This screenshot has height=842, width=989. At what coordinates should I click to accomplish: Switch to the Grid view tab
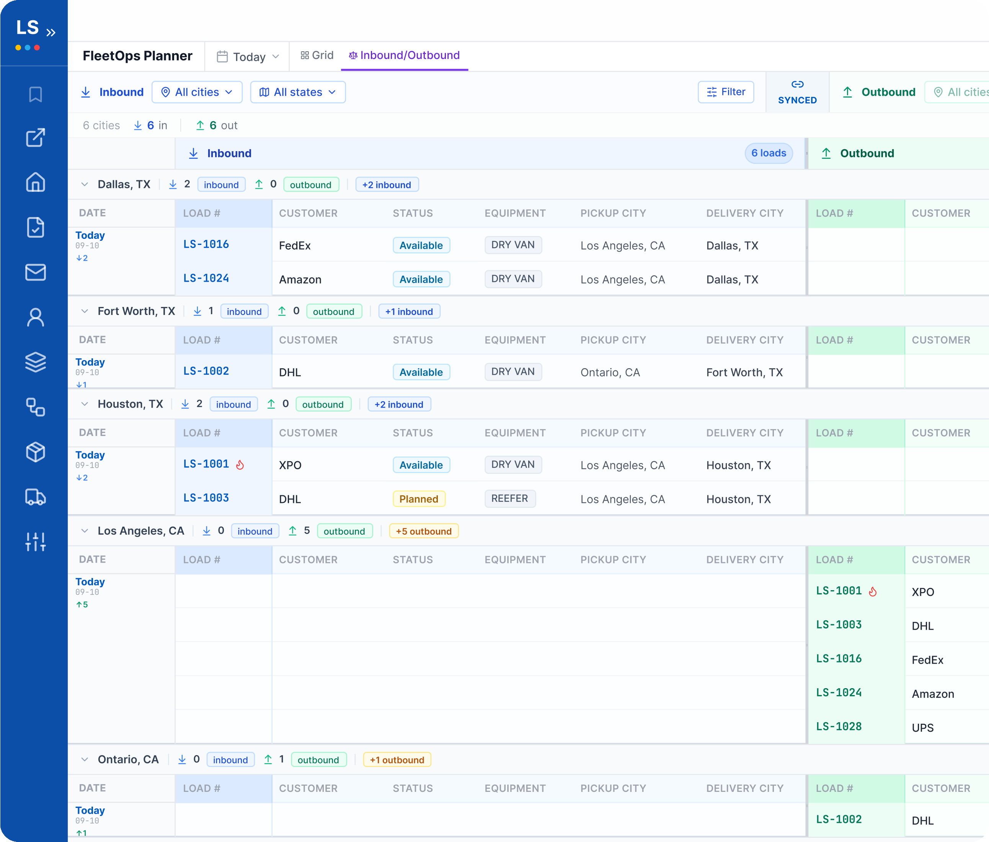[x=317, y=55]
